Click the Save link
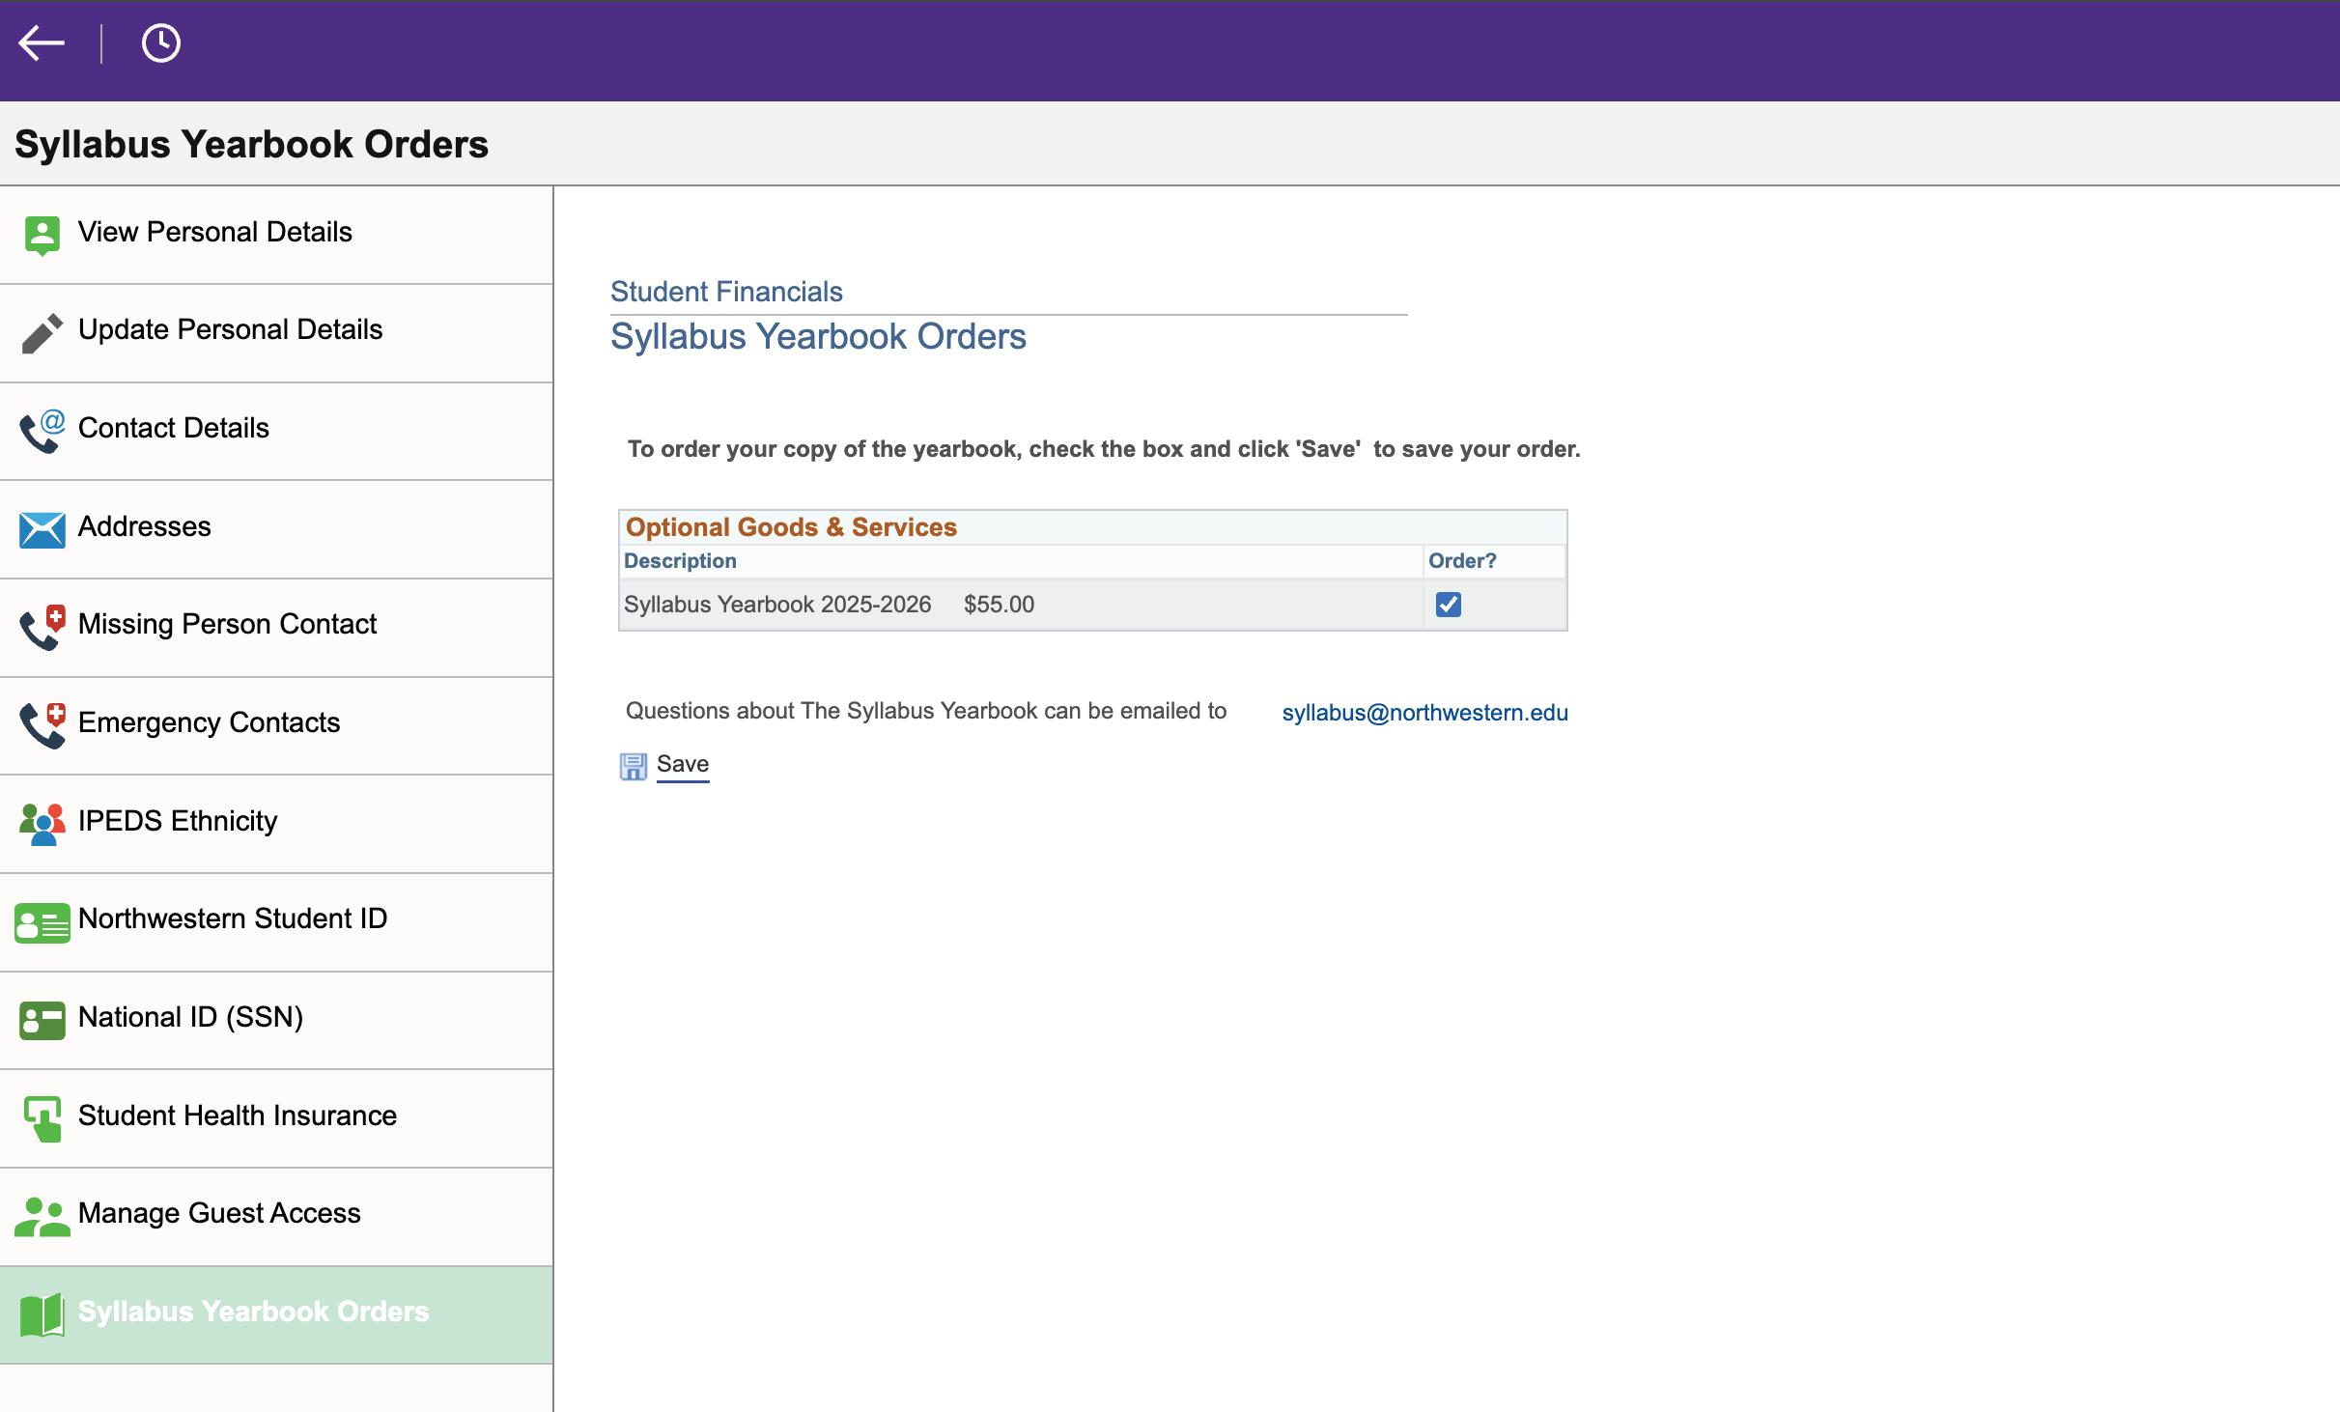Viewport: 2340px width, 1412px height. click(x=682, y=764)
